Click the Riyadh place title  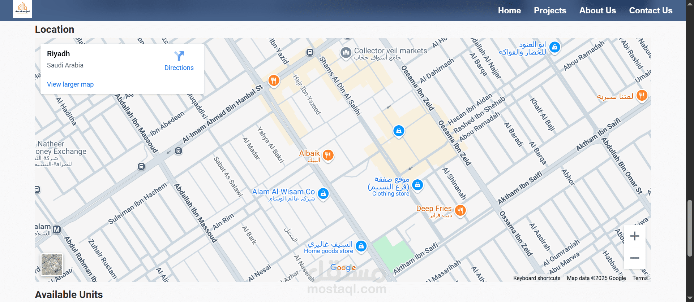tap(59, 54)
